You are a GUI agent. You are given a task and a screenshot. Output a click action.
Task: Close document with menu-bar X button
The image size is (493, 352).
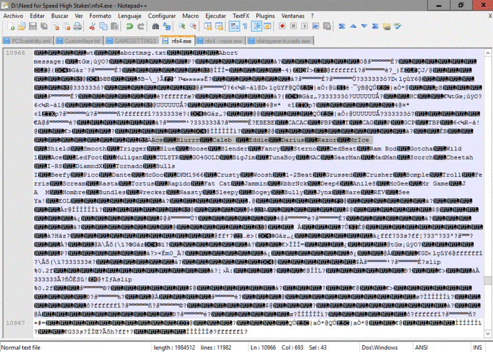click(x=490, y=16)
